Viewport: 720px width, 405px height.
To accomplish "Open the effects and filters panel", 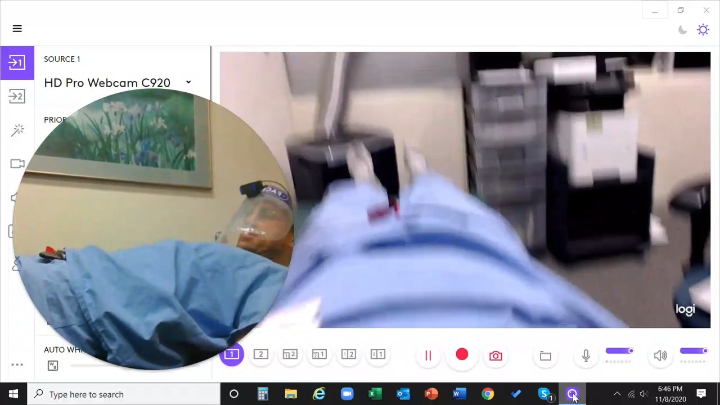I will point(17,130).
